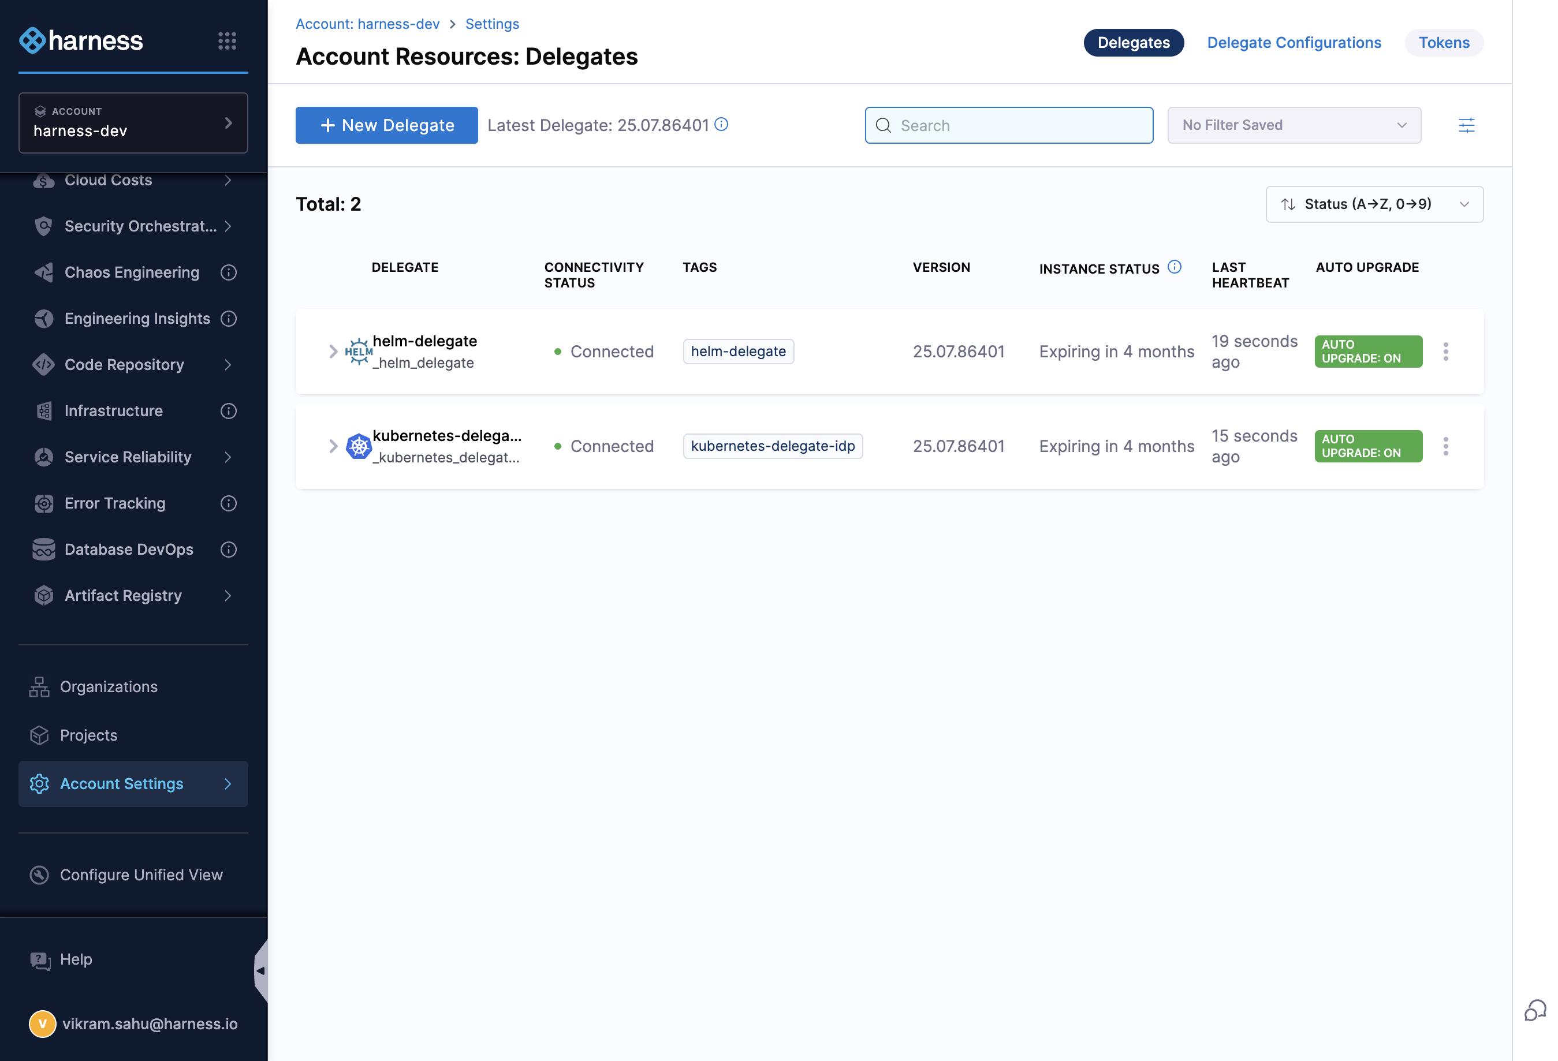1558x1061 pixels.
Task: Click the New Delegate button
Action: click(387, 125)
